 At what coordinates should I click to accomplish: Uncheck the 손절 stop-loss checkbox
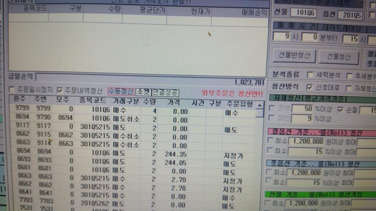[341, 110]
